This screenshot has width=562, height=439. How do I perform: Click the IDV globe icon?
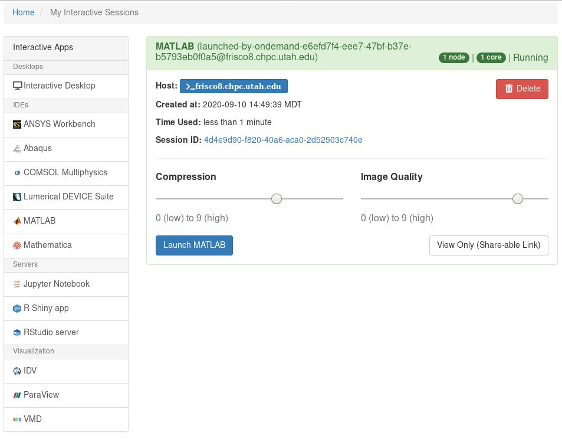[17, 371]
